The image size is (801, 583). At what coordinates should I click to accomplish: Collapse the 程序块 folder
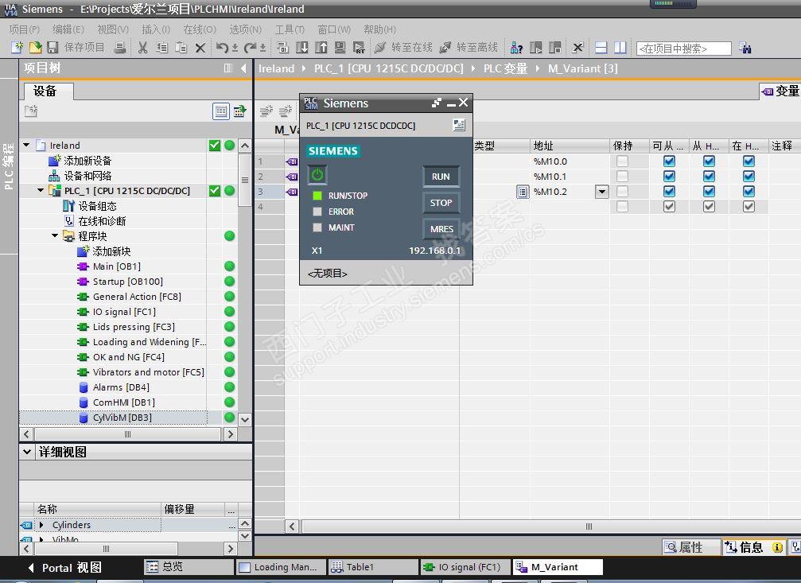click(x=55, y=236)
